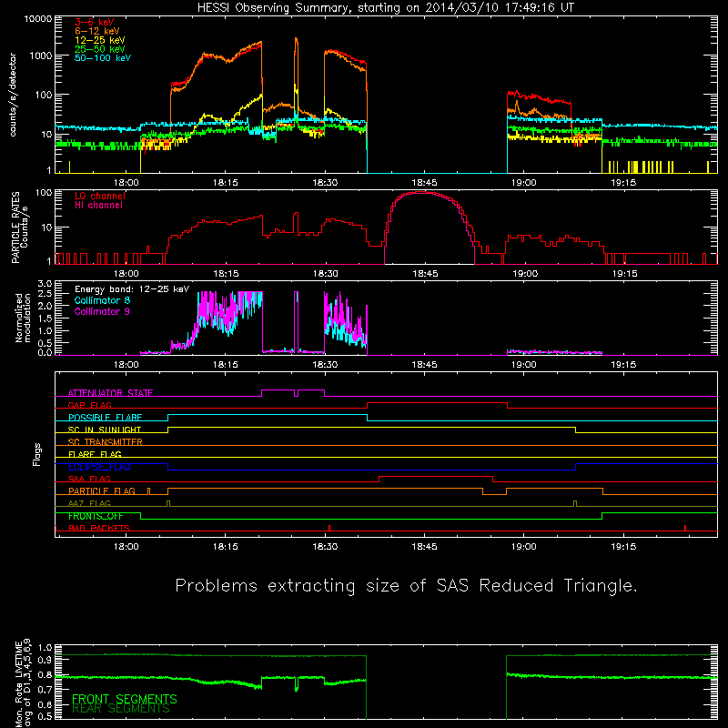Select the 12-25 keV legend label in counts plot
The width and height of the screenshot is (728, 728).
(100, 40)
